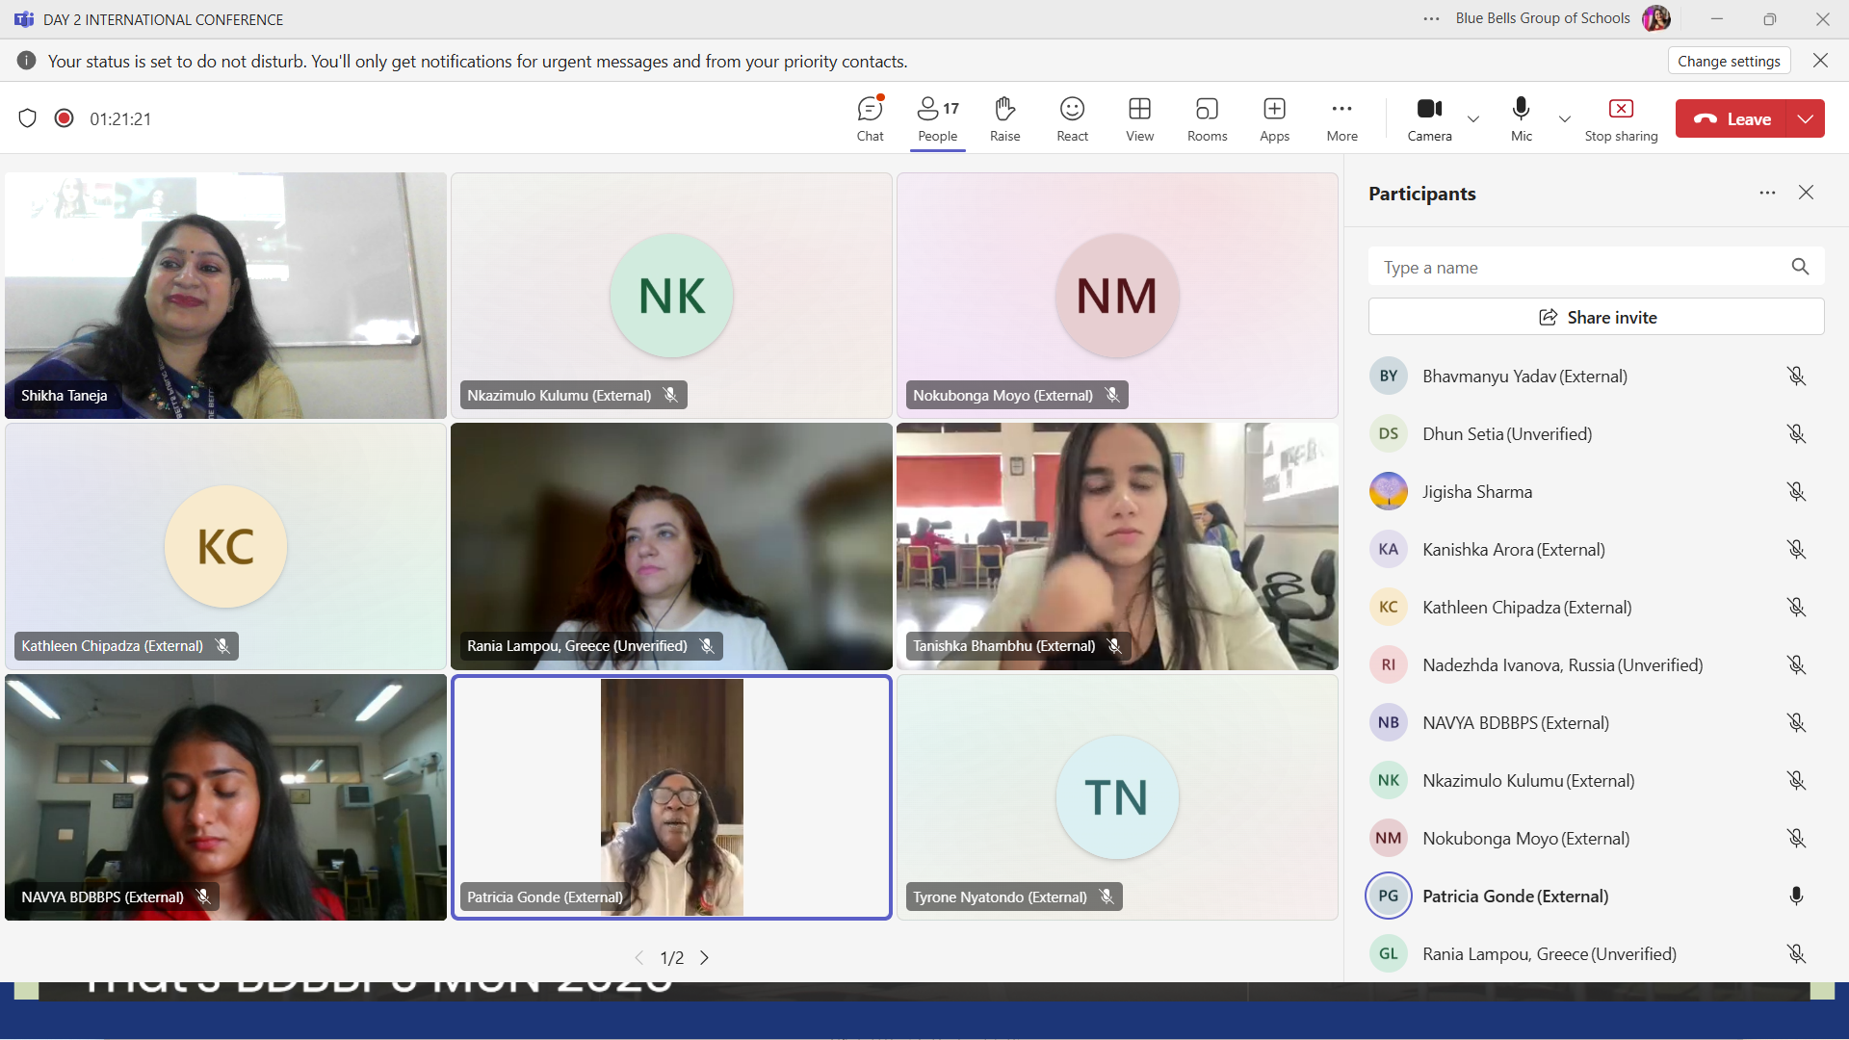Open the Chat panel
Viewport: 1849px width, 1040px height.
(x=870, y=118)
